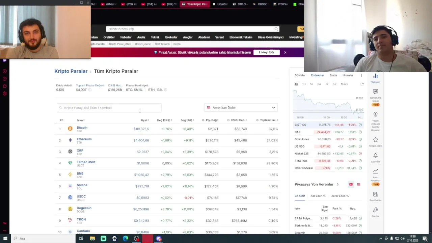Click the magnifier icon in site search bar
The image size is (432, 243).
[x=276, y=29]
